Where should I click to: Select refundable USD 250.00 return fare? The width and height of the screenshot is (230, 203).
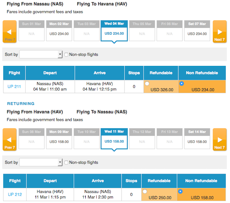click(145, 191)
